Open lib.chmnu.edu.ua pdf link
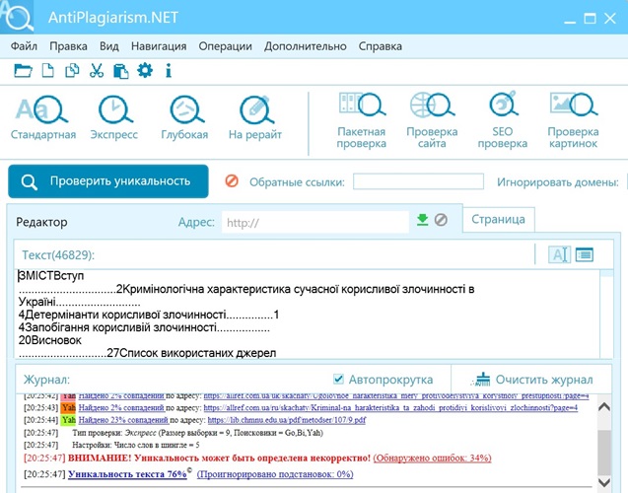The width and height of the screenshot is (628, 493). coord(287,420)
